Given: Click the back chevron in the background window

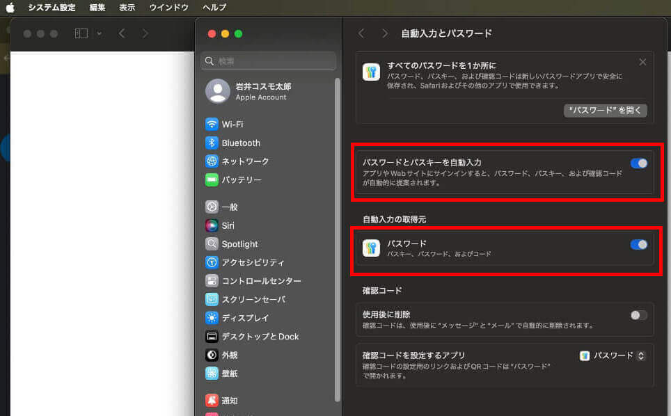Looking at the screenshot, I should pos(122,33).
